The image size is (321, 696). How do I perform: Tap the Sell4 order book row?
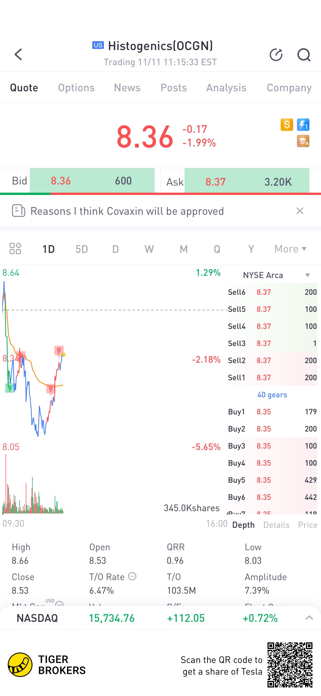(272, 326)
